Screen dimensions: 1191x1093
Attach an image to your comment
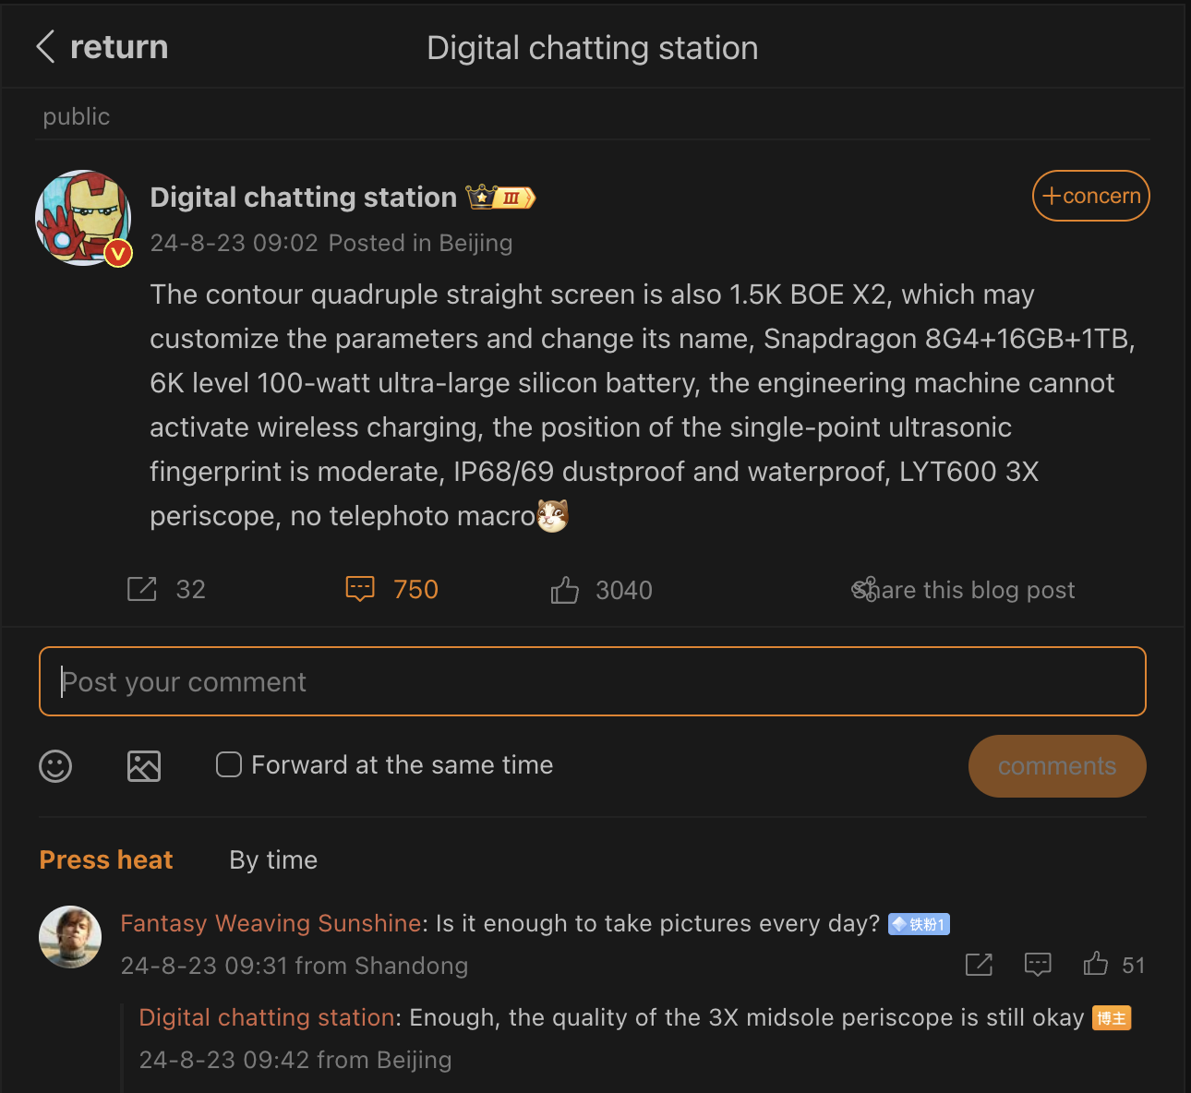[143, 765]
